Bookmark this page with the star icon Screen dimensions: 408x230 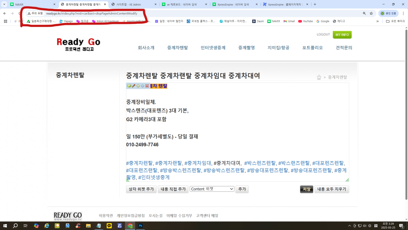[x=371, y=14]
